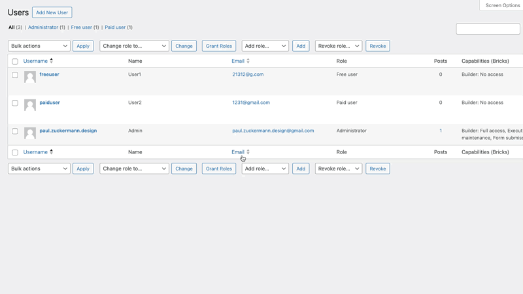Sort by bottom Email column header
The height and width of the screenshot is (294, 523).
[238, 152]
